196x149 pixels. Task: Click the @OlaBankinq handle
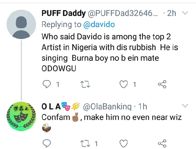coord(107,107)
